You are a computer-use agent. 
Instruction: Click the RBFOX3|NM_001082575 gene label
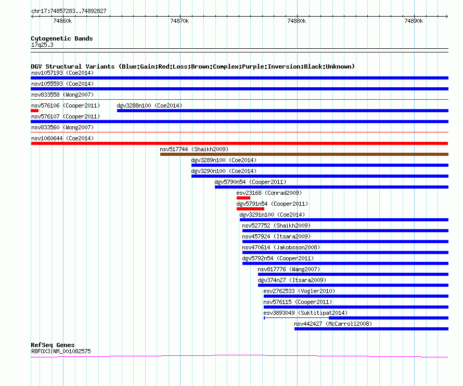[61, 351]
